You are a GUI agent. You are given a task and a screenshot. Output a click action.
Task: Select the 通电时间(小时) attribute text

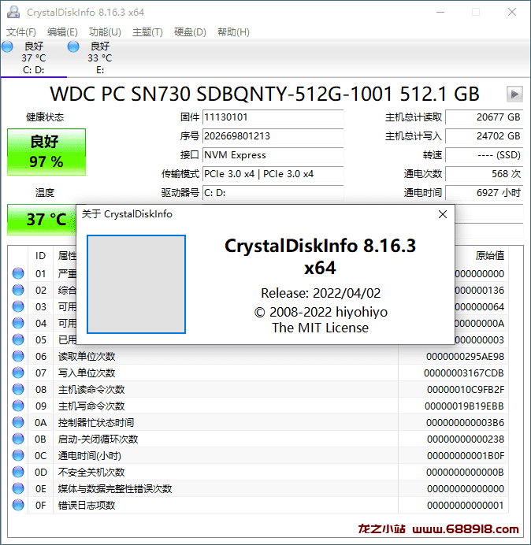pos(90,456)
